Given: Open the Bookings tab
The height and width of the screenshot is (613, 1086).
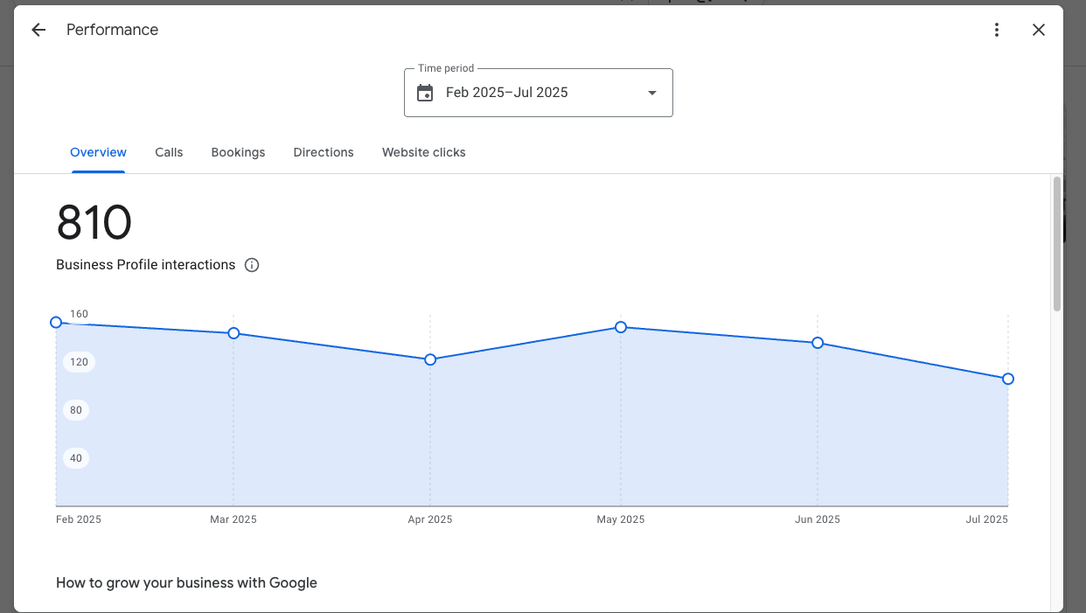Looking at the screenshot, I should [238, 152].
